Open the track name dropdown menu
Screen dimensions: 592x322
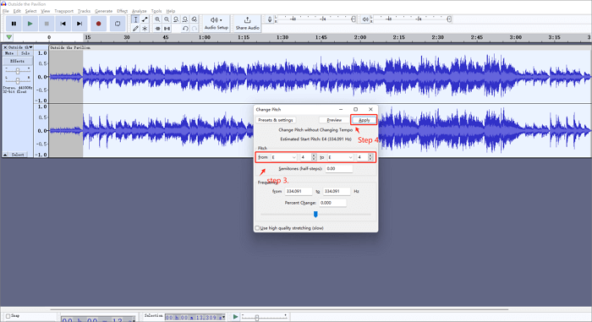(20, 47)
